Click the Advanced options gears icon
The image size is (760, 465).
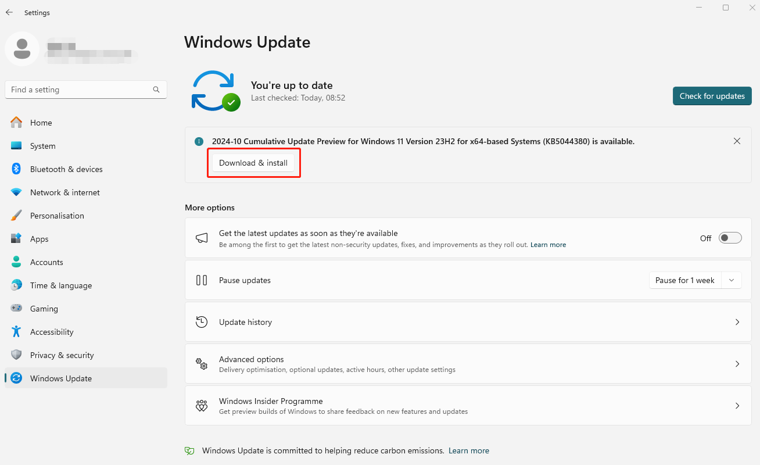(x=202, y=364)
